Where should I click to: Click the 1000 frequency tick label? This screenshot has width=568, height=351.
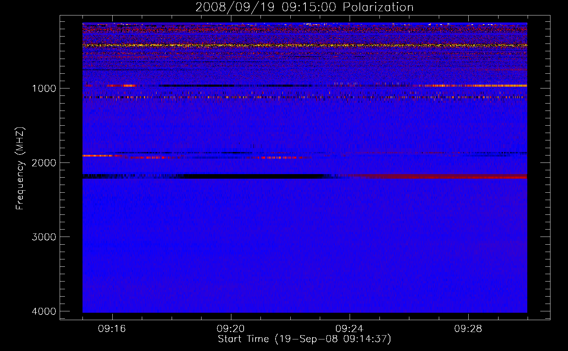click(44, 88)
